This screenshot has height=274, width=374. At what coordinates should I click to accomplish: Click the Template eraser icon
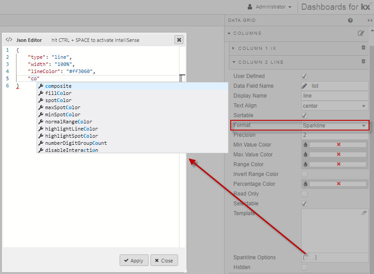(x=364, y=213)
